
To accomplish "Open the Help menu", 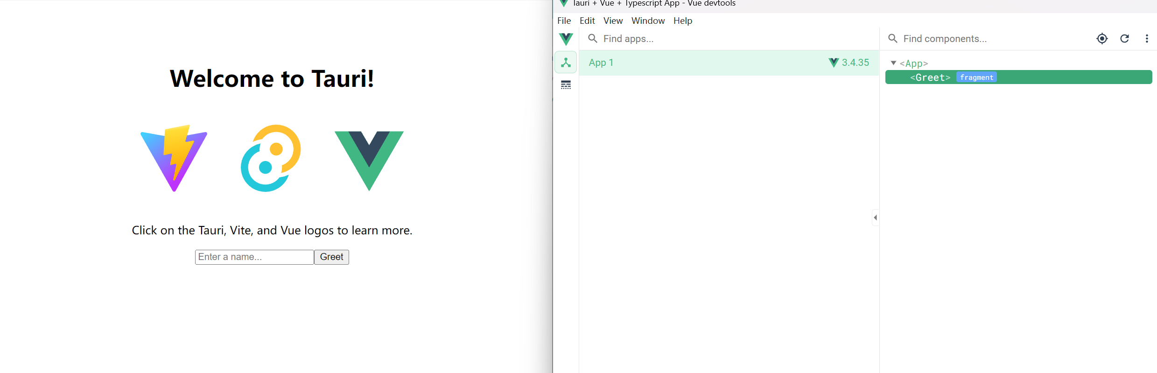I will [683, 21].
